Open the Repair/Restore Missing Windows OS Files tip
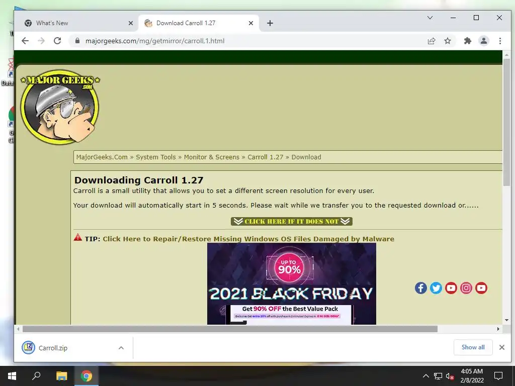Image resolution: width=515 pixels, height=386 pixels. 248,239
